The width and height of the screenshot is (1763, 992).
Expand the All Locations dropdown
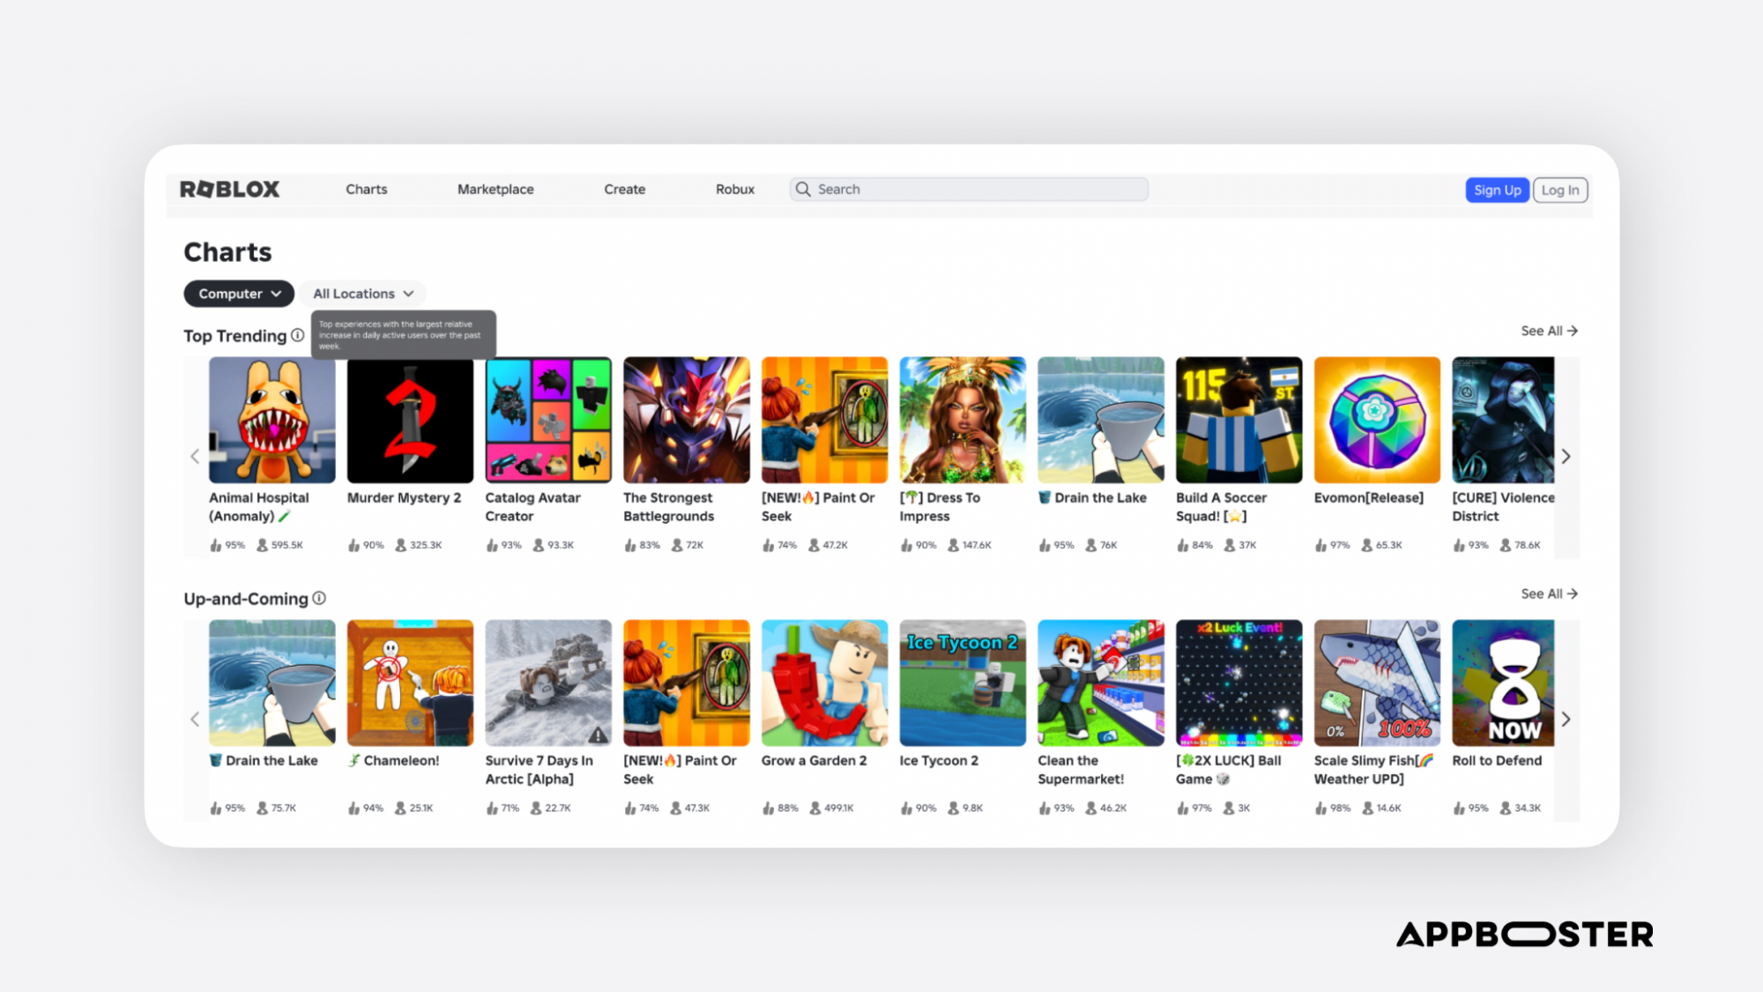[363, 294]
